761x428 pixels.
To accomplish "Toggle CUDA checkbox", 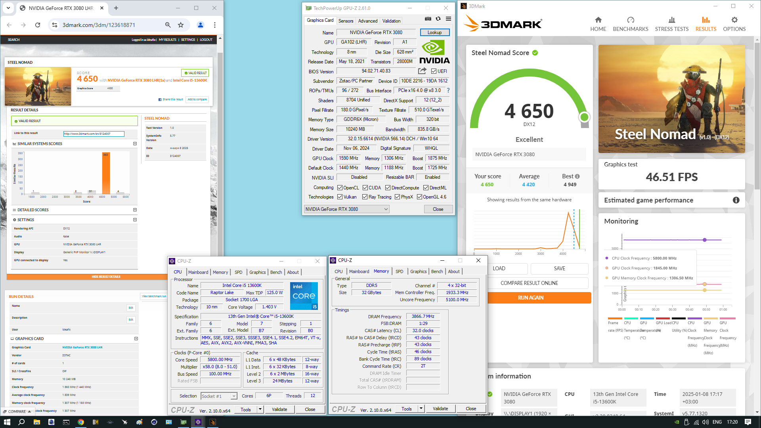I will [365, 188].
